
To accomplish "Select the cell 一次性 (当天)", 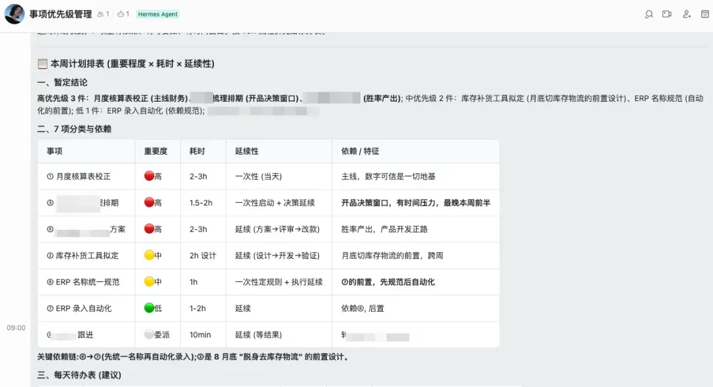I will 258,176.
